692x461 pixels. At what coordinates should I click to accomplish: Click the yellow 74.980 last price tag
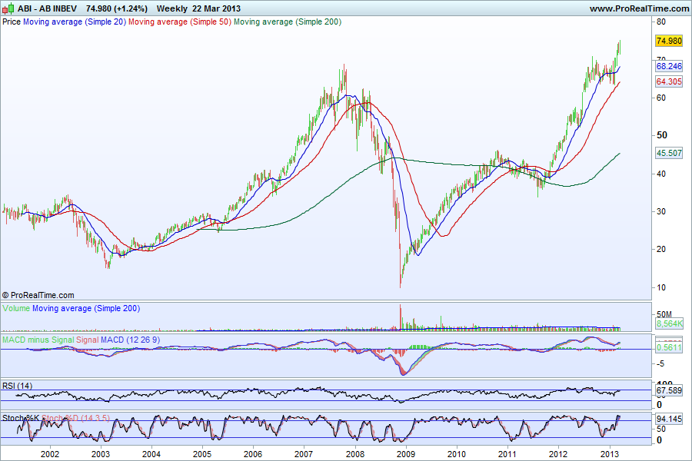coord(669,41)
